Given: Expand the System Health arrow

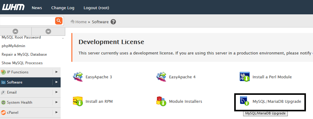Looking at the screenshot, I should [57, 102].
